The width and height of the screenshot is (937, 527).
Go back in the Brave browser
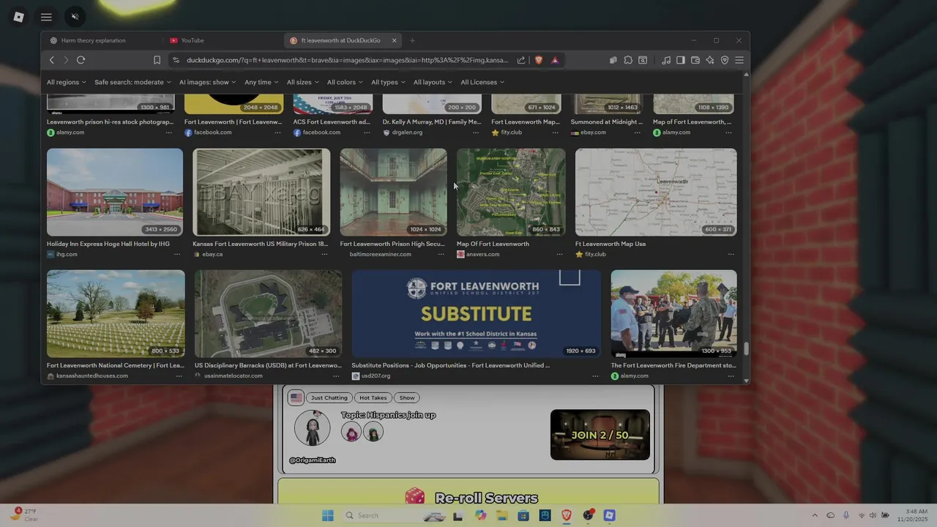tap(51, 60)
